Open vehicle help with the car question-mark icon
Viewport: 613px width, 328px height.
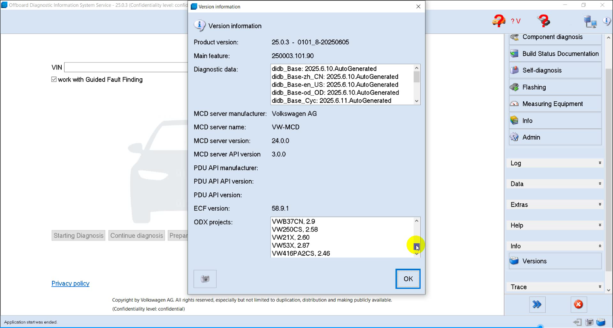click(x=498, y=20)
